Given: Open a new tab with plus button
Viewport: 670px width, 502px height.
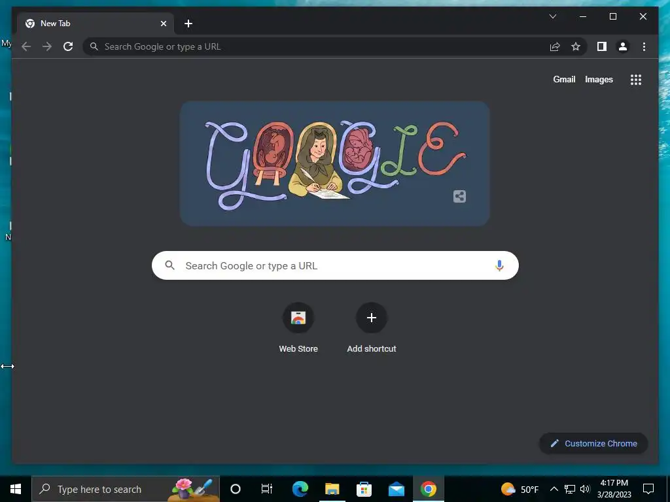Looking at the screenshot, I should [x=188, y=24].
